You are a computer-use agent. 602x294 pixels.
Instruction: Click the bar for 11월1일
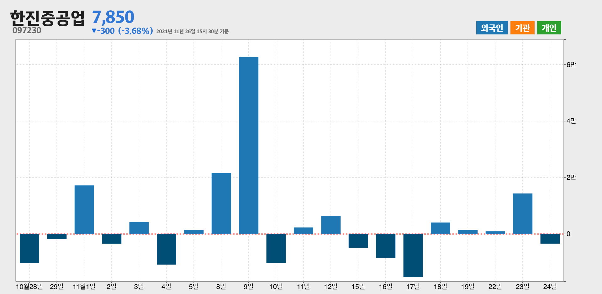point(84,209)
